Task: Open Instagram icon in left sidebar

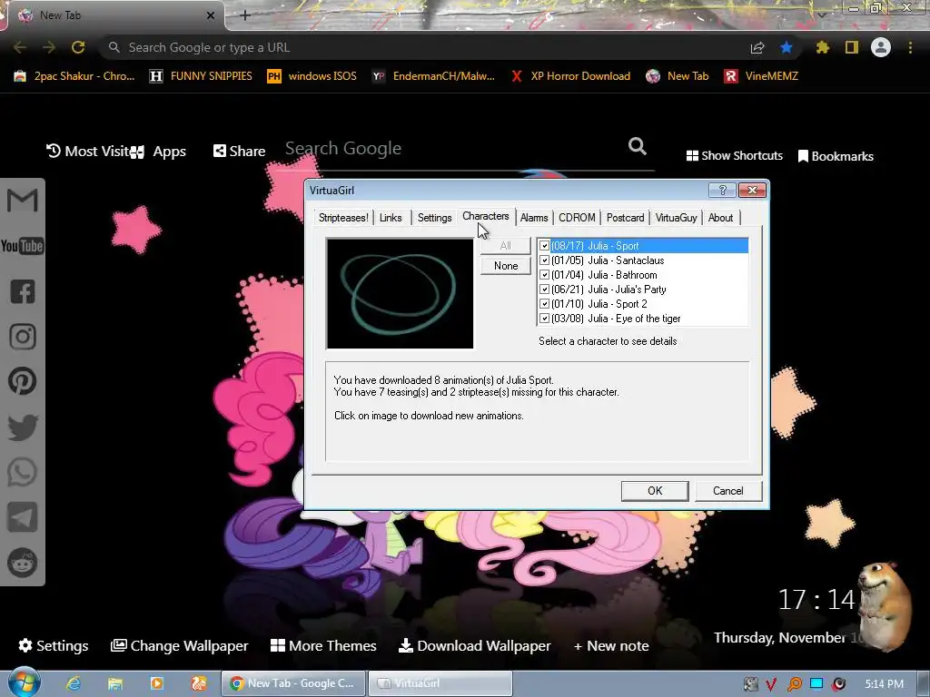Action: coord(23,337)
